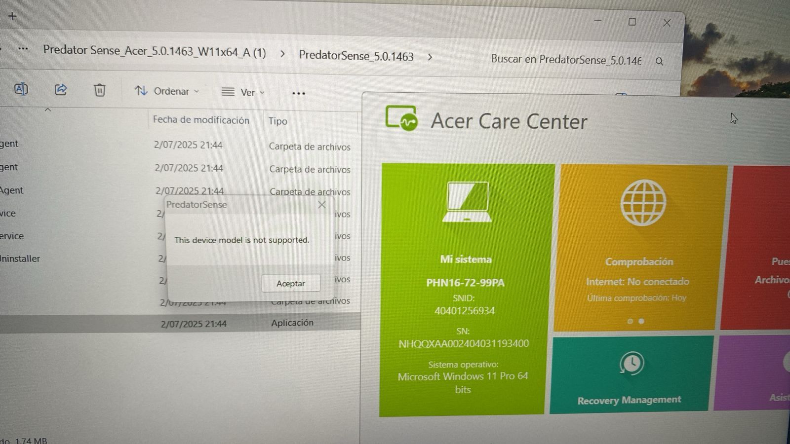Select first carousel dot on Comprobación tile
The width and height of the screenshot is (790, 444).
point(630,321)
